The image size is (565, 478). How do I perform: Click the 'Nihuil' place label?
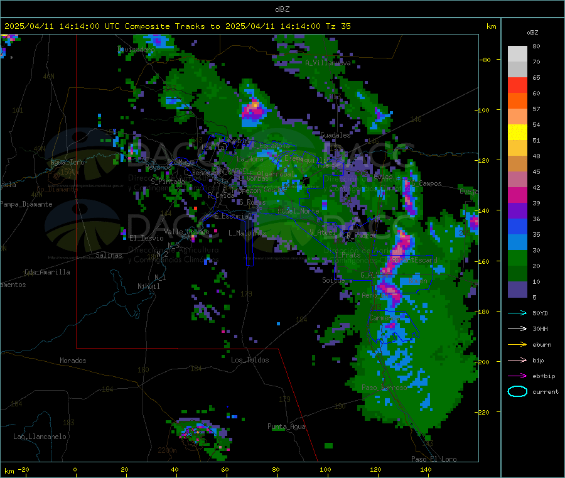149,286
